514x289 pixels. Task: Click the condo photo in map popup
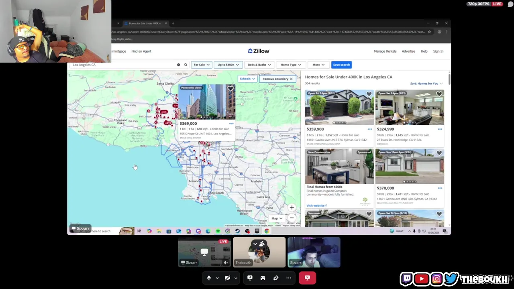[x=207, y=102]
